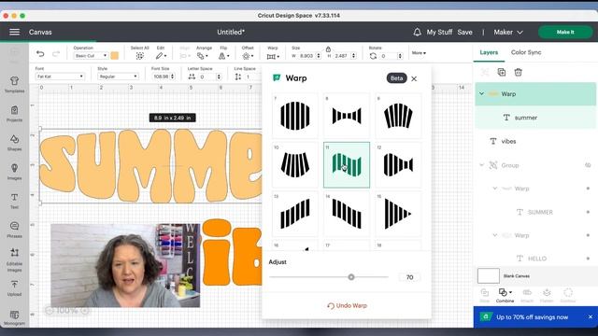Open the Flip dropdown
Image resolution: width=598 pixels, height=336 pixels.
coord(224,56)
